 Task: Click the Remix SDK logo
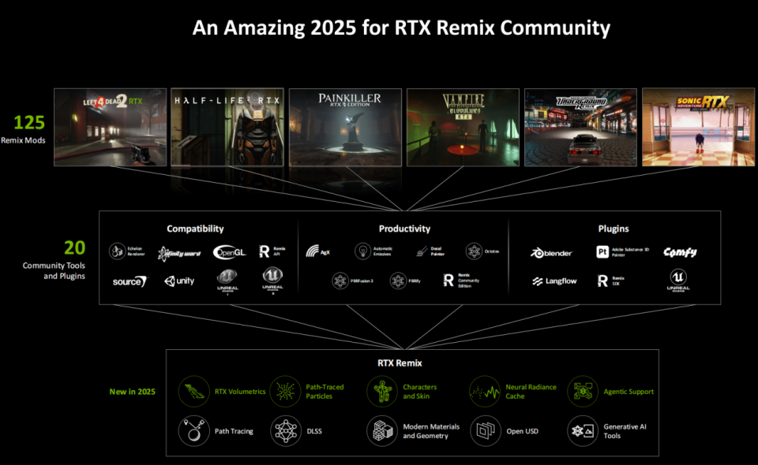click(602, 281)
